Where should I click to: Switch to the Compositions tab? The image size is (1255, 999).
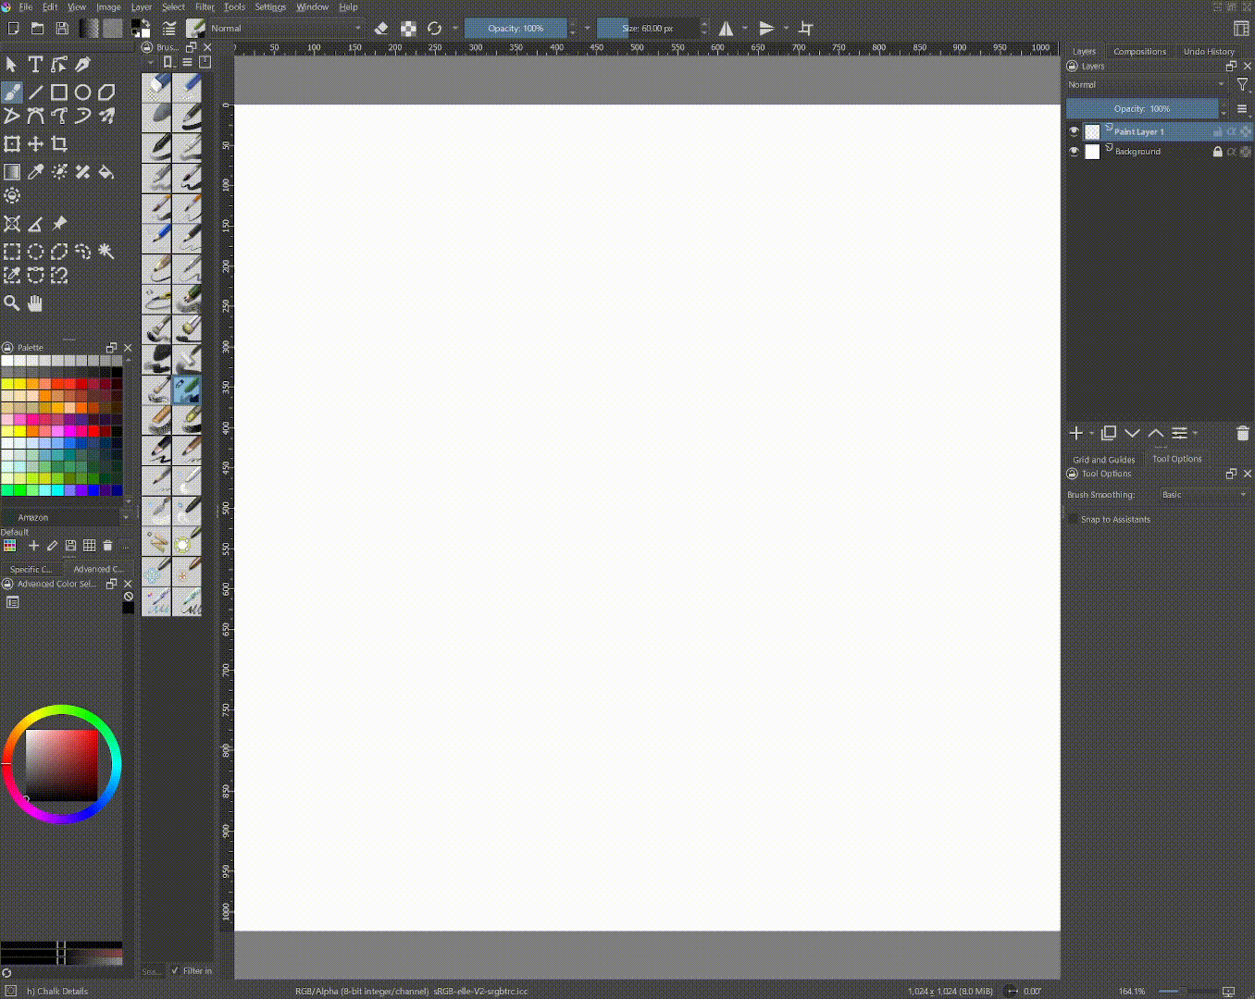click(x=1139, y=52)
